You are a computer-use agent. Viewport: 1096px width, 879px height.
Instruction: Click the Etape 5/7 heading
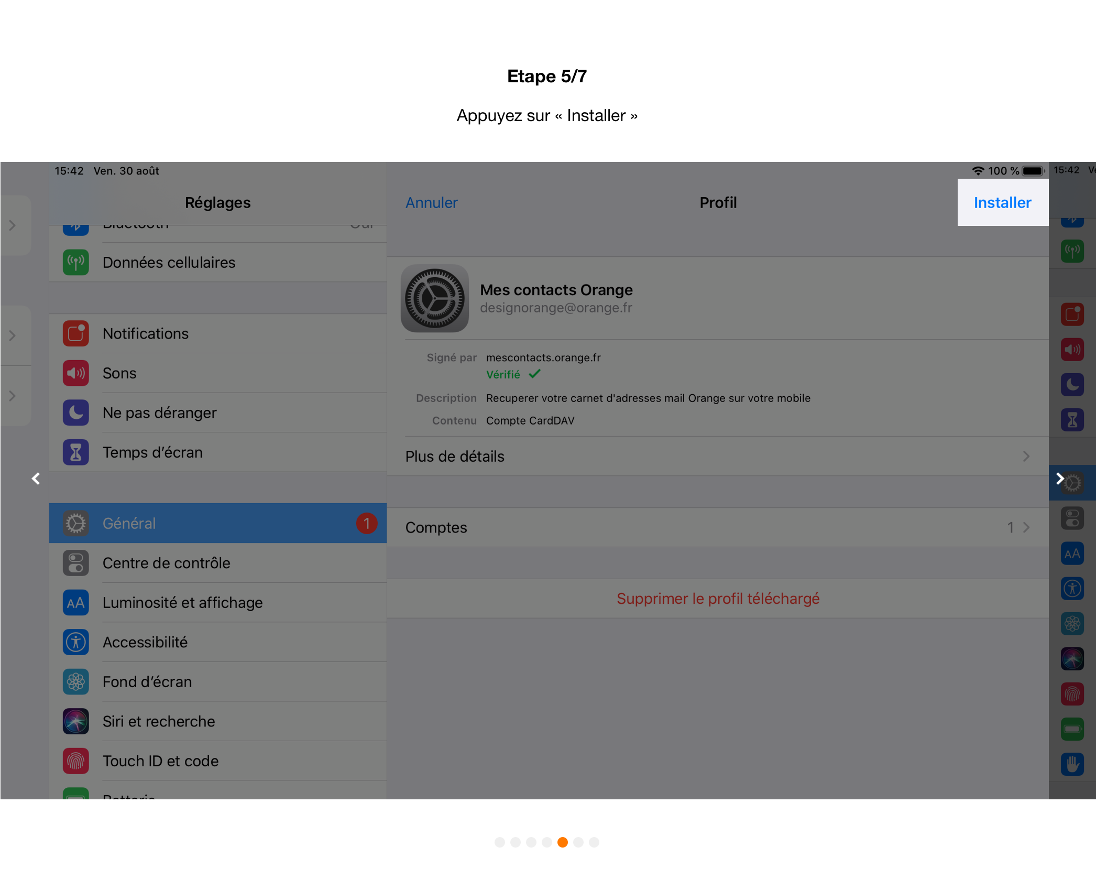[x=547, y=77]
